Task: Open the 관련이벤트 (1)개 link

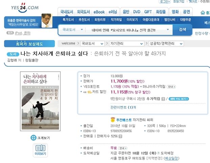Action: 123,108
